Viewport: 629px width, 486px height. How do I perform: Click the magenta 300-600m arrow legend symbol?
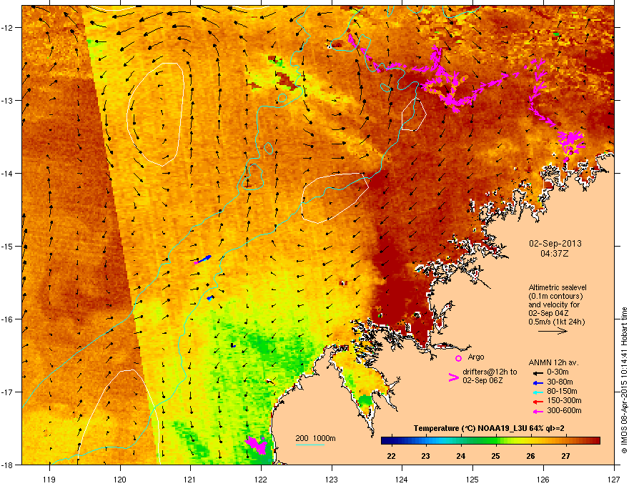pos(538,411)
